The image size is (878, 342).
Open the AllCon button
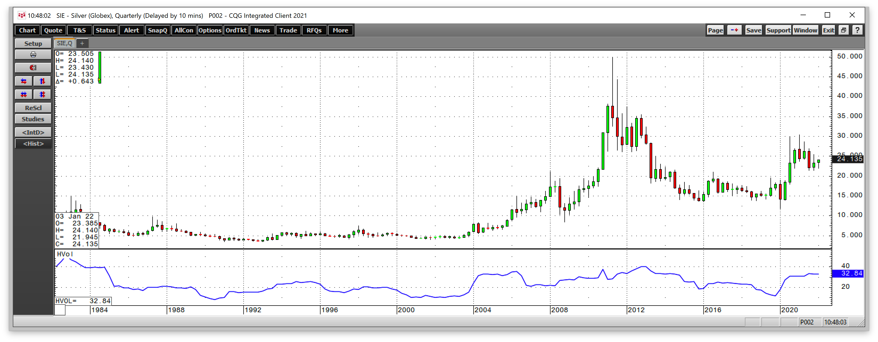click(x=184, y=30)
